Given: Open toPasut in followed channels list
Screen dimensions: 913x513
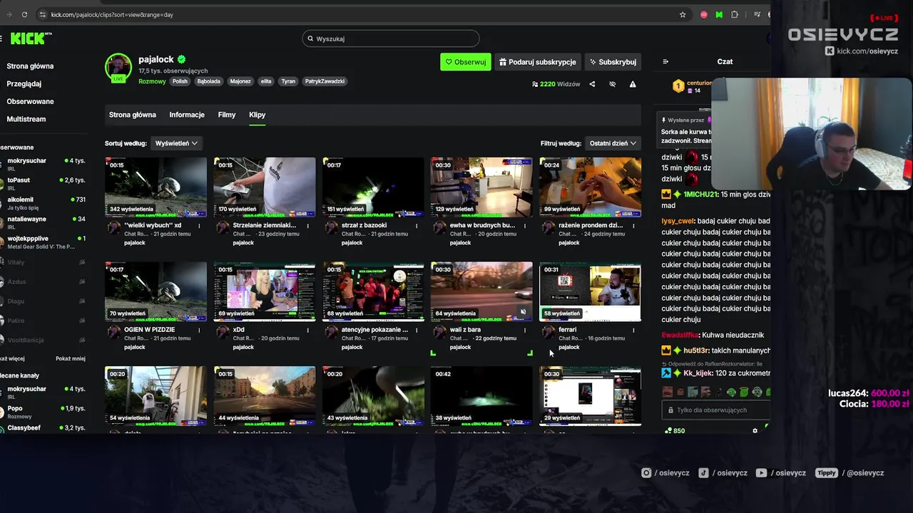Looking at the screenshot, I should coord(43,184).
